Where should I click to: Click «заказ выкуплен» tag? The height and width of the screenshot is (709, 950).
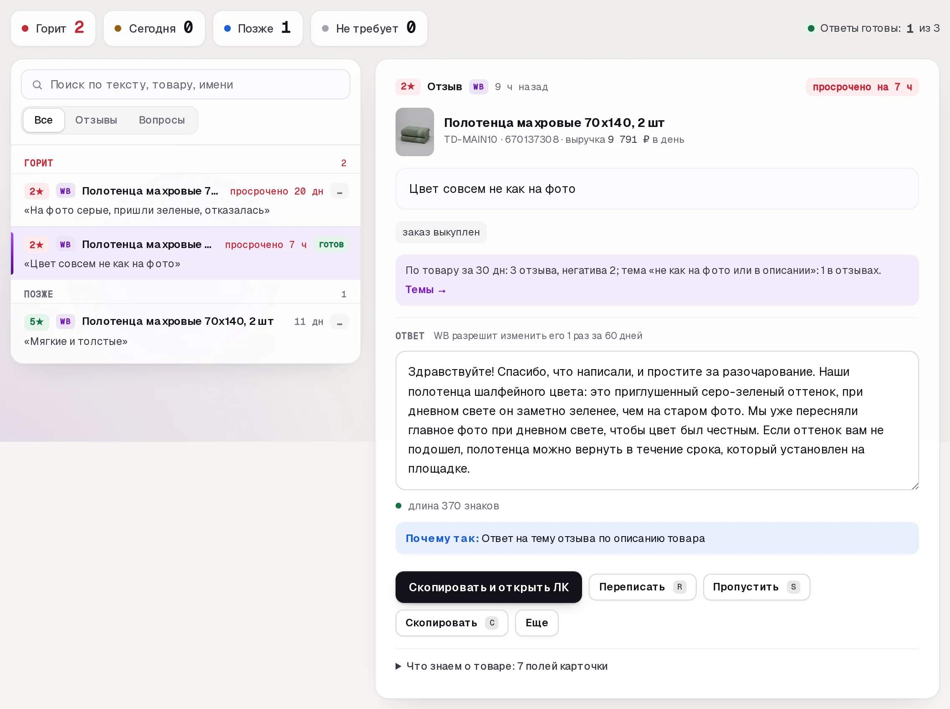[x=441, y=232]
